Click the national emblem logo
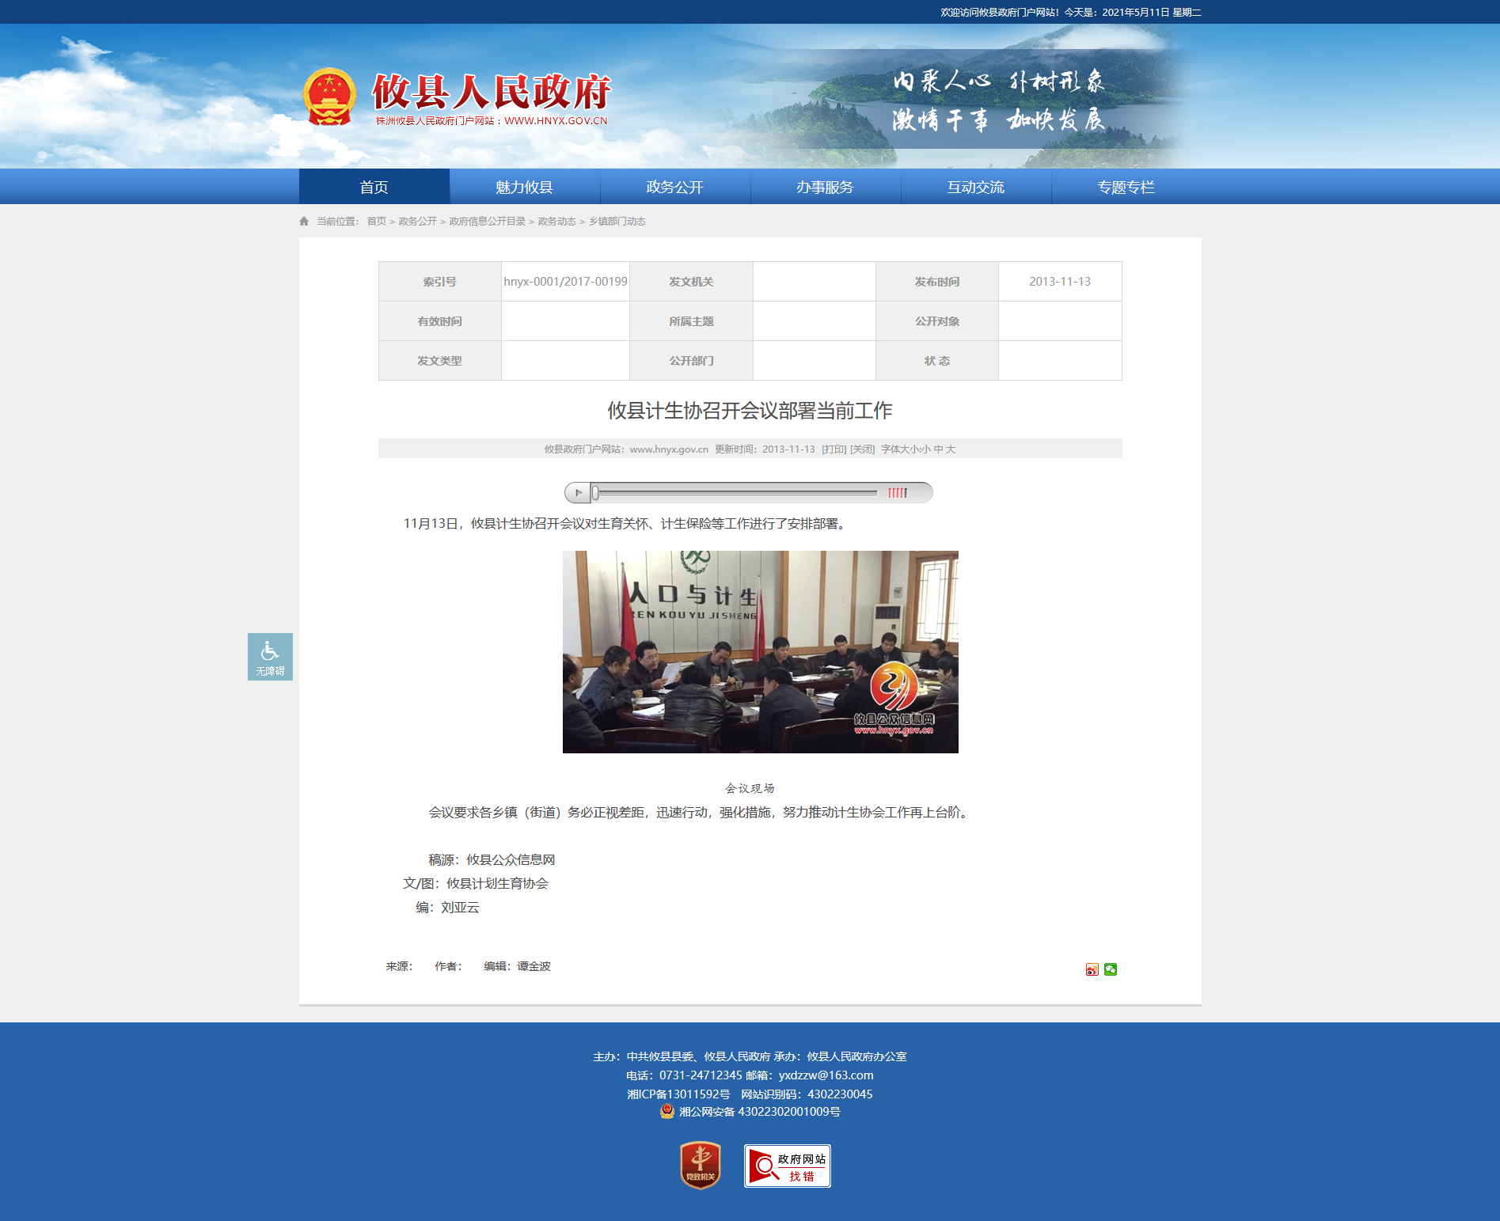The image size is (1500, 1221). click(x=329, y=97)
